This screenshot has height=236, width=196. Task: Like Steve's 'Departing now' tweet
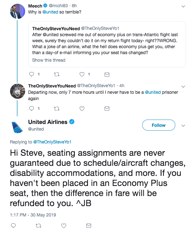click(82, 109)
